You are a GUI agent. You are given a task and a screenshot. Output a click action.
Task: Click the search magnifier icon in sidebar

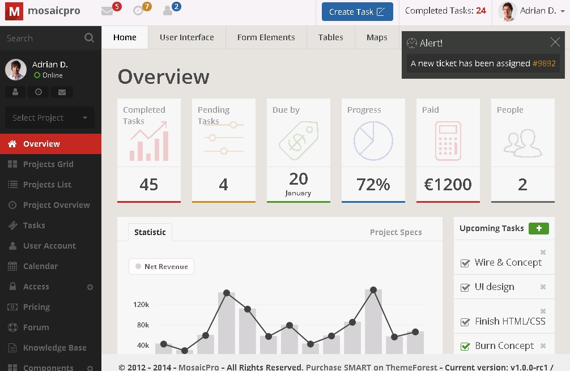coord(89,38)
